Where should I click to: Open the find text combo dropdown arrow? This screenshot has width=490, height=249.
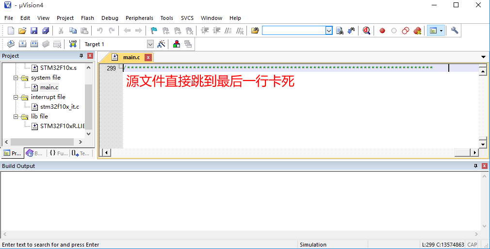tap(329, 31)
